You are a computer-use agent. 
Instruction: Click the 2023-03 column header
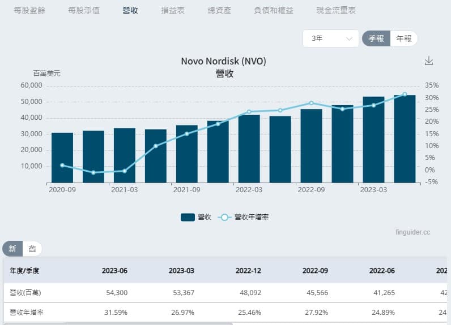(x=181, y=271)
